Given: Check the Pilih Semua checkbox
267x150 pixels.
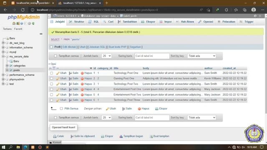Looking at the screenshot, I should [61, 108].
